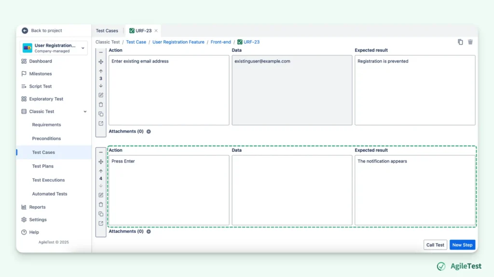Collapse step 3 with the minus icon
This screenshot has height=277, width=494.
(x=101, y=52)
